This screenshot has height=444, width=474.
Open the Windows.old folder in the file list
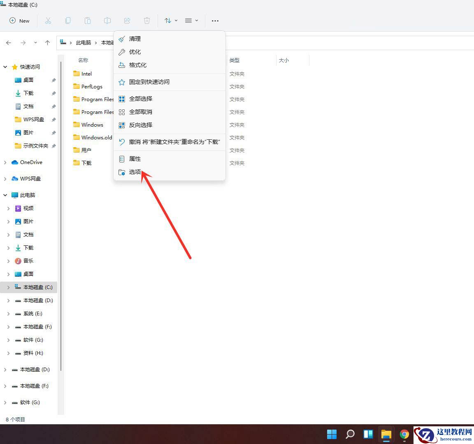click(95, 137)
